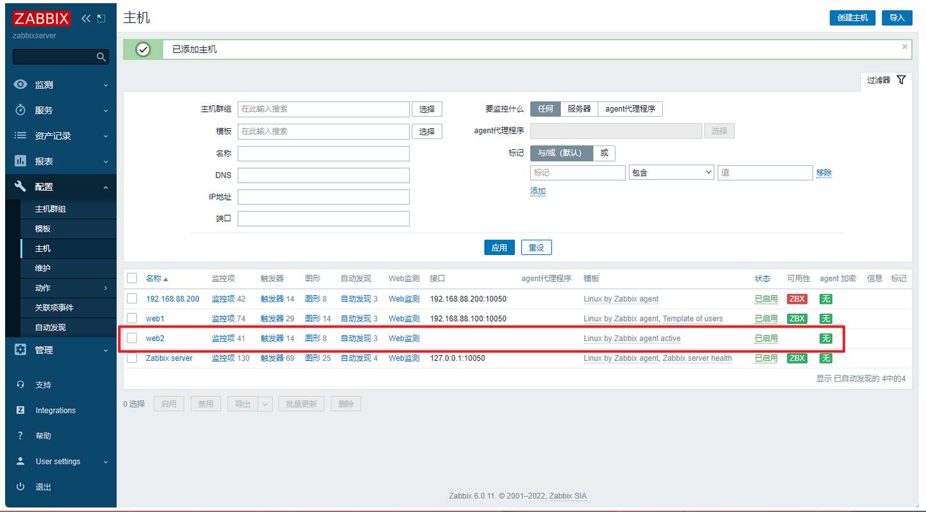Expand the 管理 menu
The image size is (926, 512).
click(x=106, y=351)
